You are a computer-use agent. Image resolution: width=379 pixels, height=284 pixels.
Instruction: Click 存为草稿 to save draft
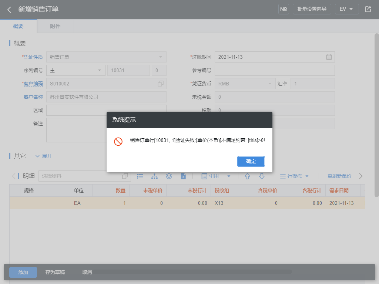55,272
